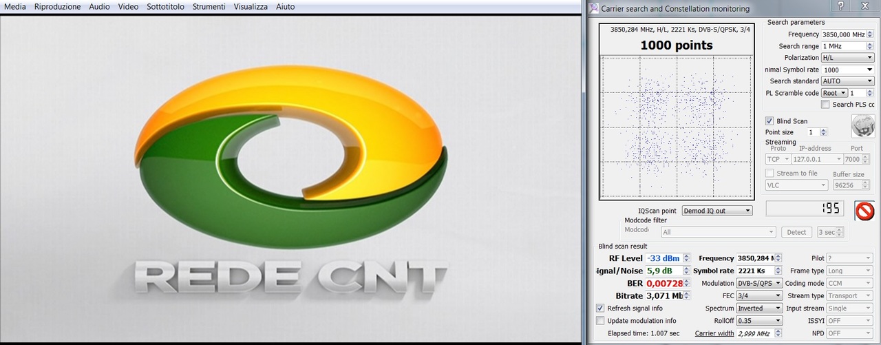This screenshot has height=345, width=881.
Task: Open the Visualizza menu
Action: [x=251, y=7]
